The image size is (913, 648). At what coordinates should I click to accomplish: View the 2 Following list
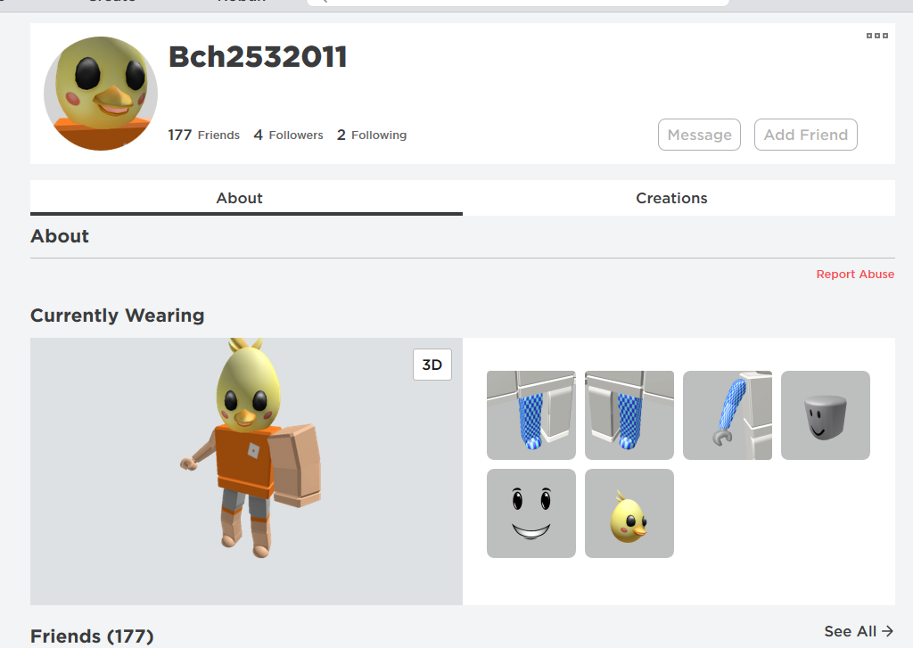tap(372, 135)
